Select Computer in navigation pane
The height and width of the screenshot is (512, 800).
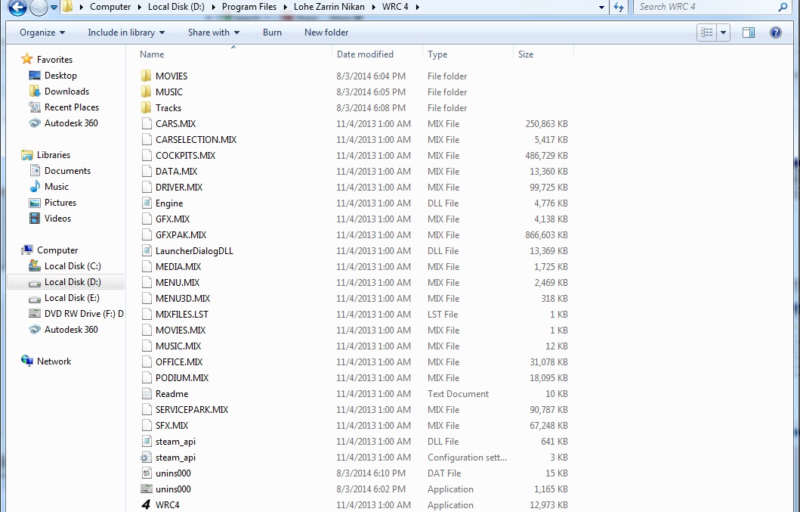57,250
